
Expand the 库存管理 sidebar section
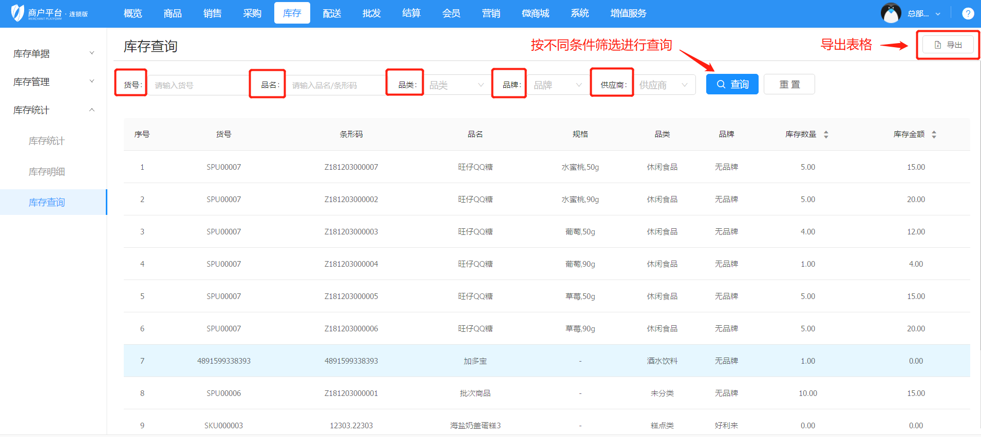click(53, 82)
